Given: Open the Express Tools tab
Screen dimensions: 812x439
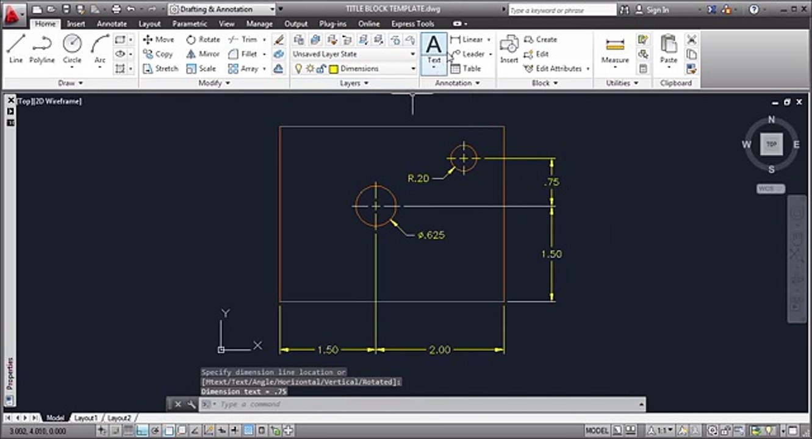Looking at the screenshot, I should click(x=412, y=24).
